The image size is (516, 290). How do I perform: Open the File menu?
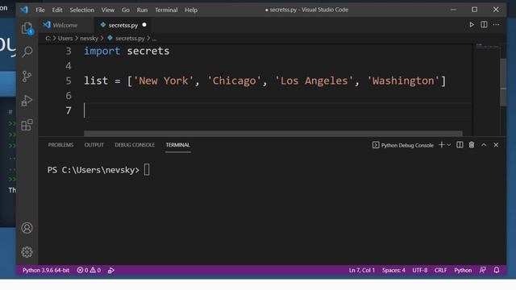coord(40,10)
